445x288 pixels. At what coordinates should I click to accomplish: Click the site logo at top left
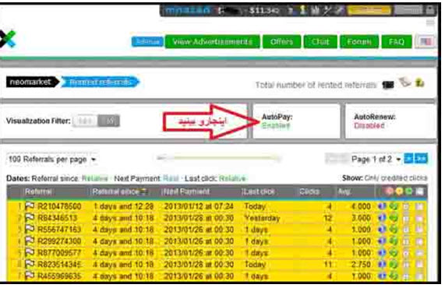tap(8, 39)
